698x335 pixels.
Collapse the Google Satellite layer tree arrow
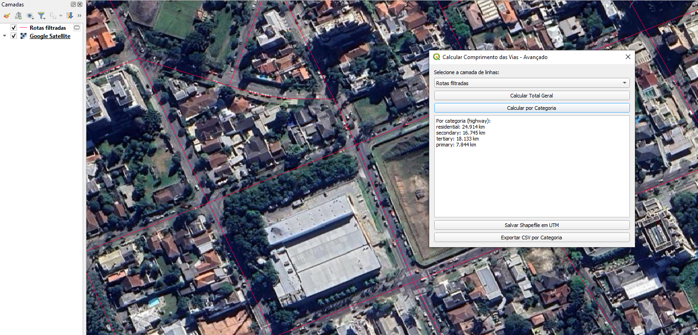coord(5,36)
